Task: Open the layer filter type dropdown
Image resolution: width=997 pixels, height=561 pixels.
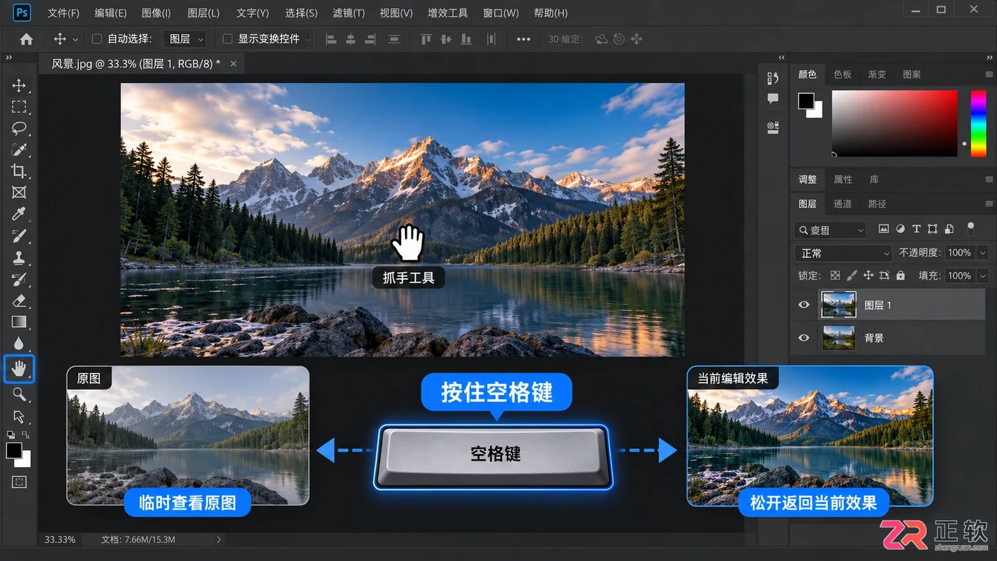Action: coord(831,230)
